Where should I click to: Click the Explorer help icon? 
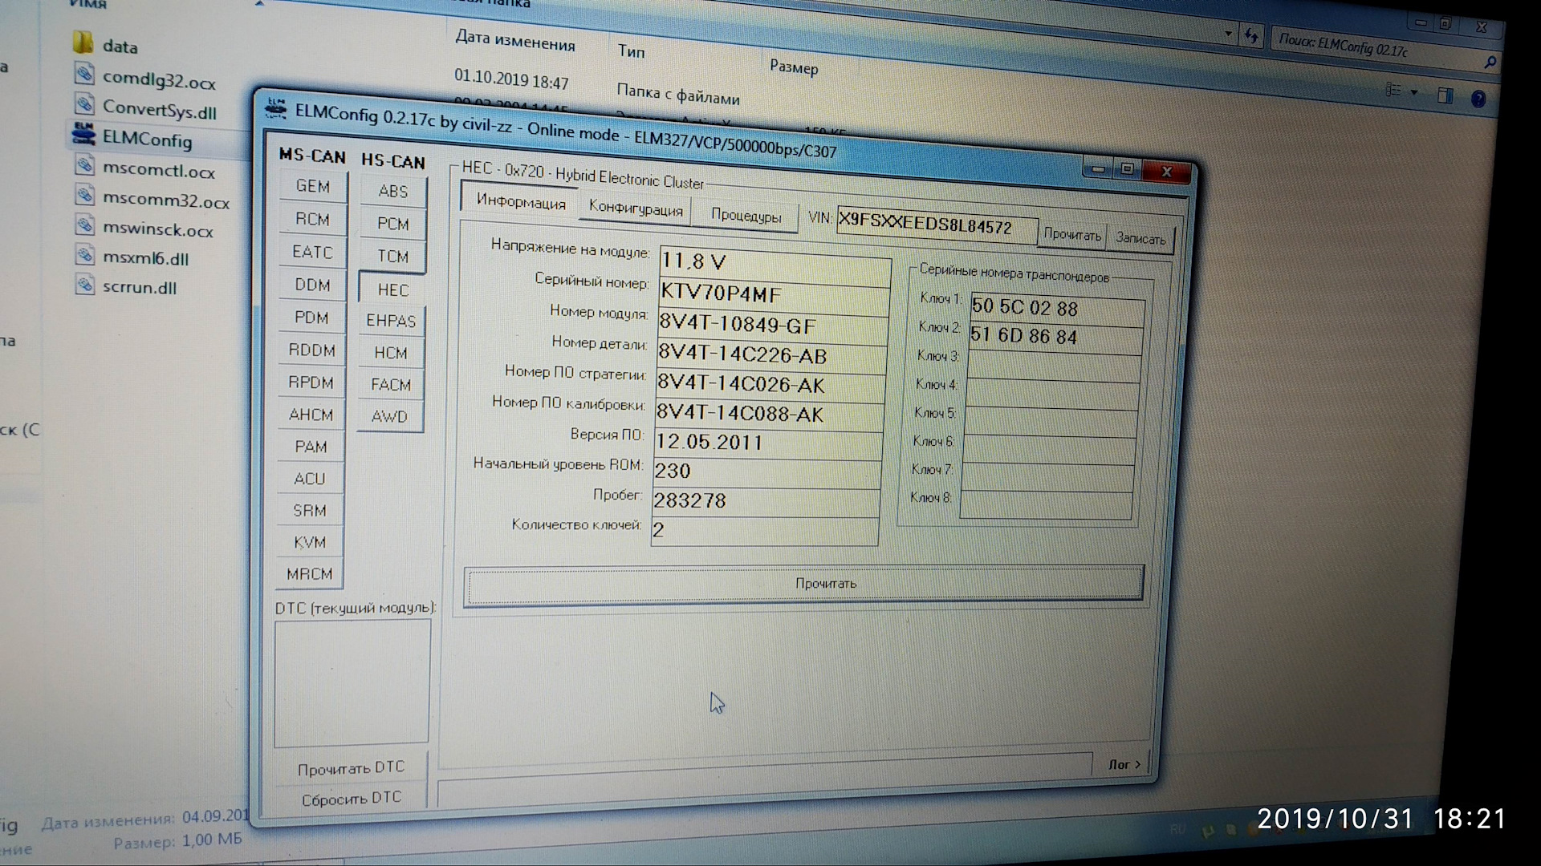click(1478, 99)
